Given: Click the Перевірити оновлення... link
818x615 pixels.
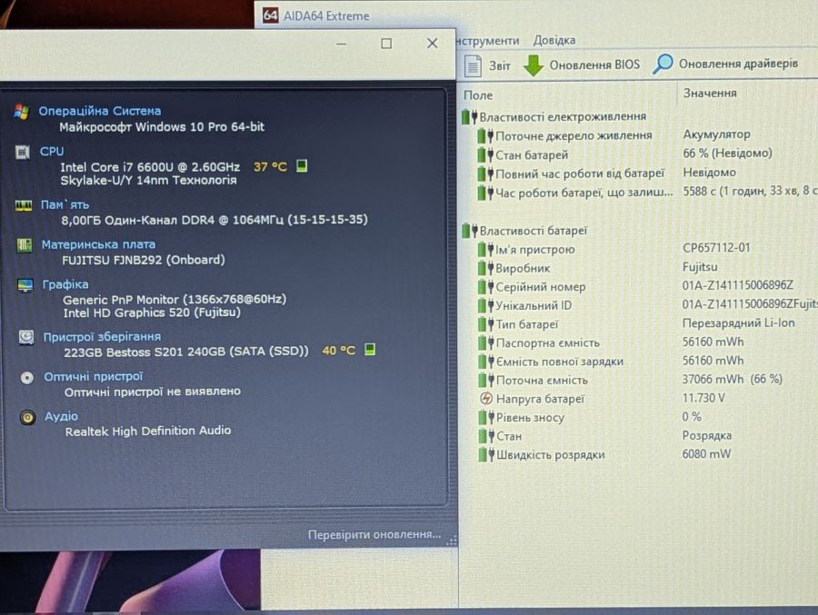Looking at the screenshot, I should coord(374,535).
